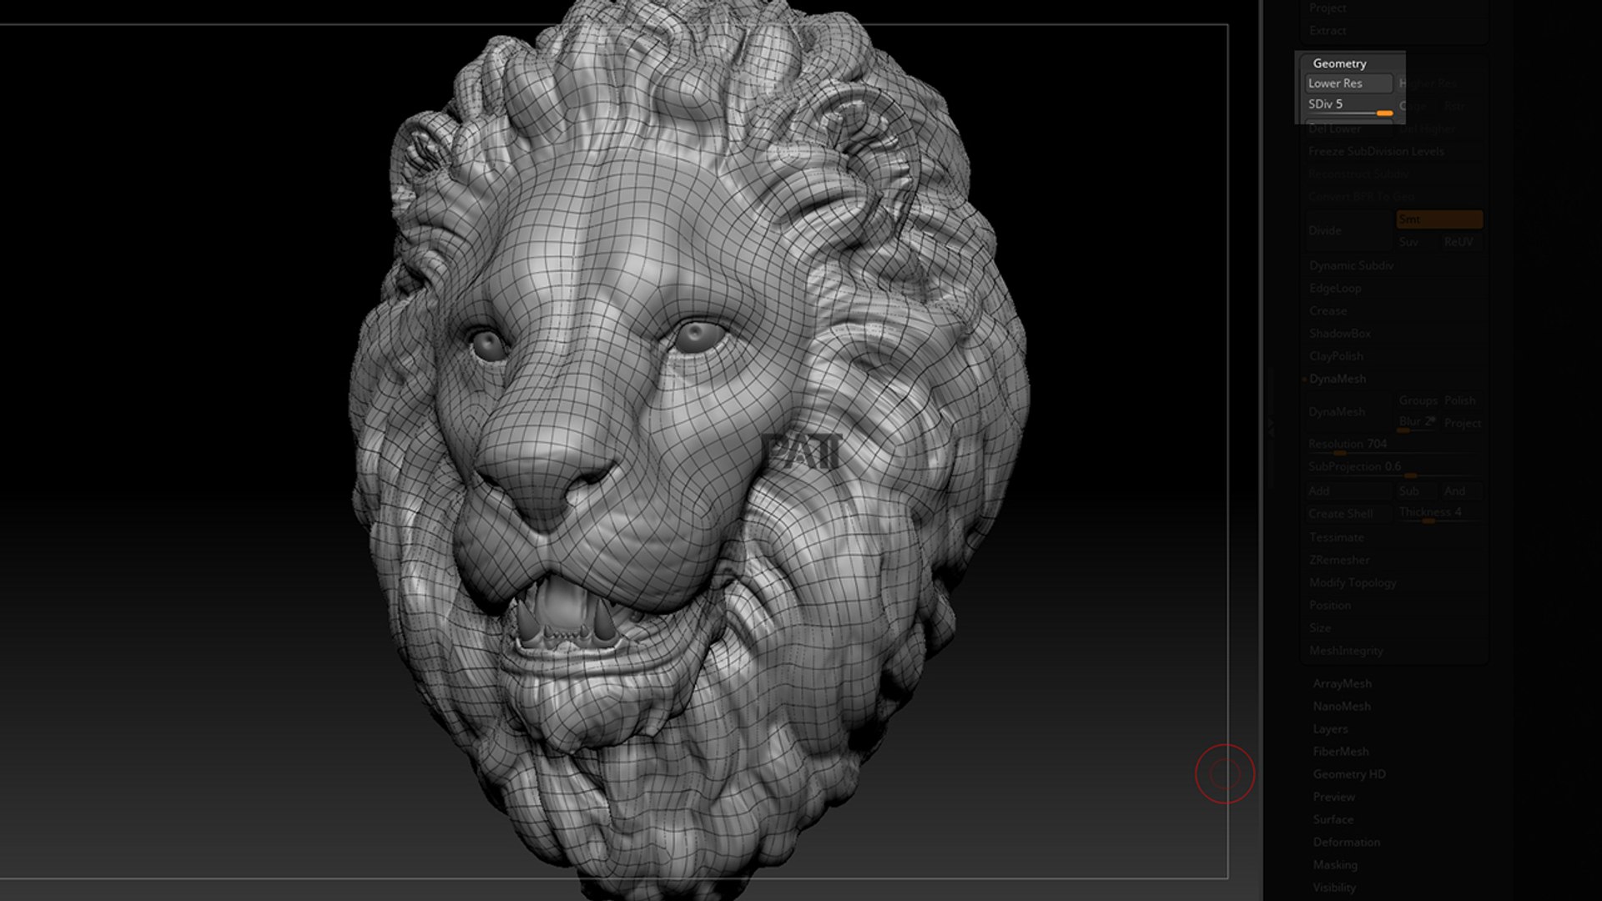The width and height of the screenshot is (1602, 901).
Task: Click the Higher Res button
Action: (x=1440, y=83)
